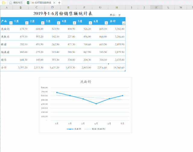Open the template zone home tab
The height and width of the screenshot is (152, 193).
click(x=16, y=3)
